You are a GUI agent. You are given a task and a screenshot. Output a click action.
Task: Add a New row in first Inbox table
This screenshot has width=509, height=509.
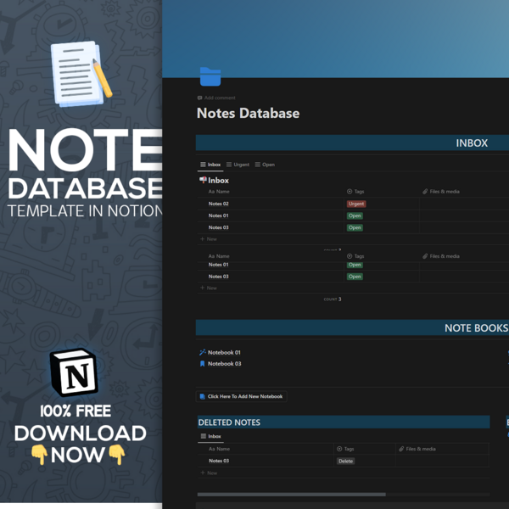[209, 239]
